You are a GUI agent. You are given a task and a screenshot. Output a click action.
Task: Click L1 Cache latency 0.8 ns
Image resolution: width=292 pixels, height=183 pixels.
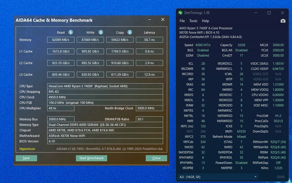[x=149, y=51]
